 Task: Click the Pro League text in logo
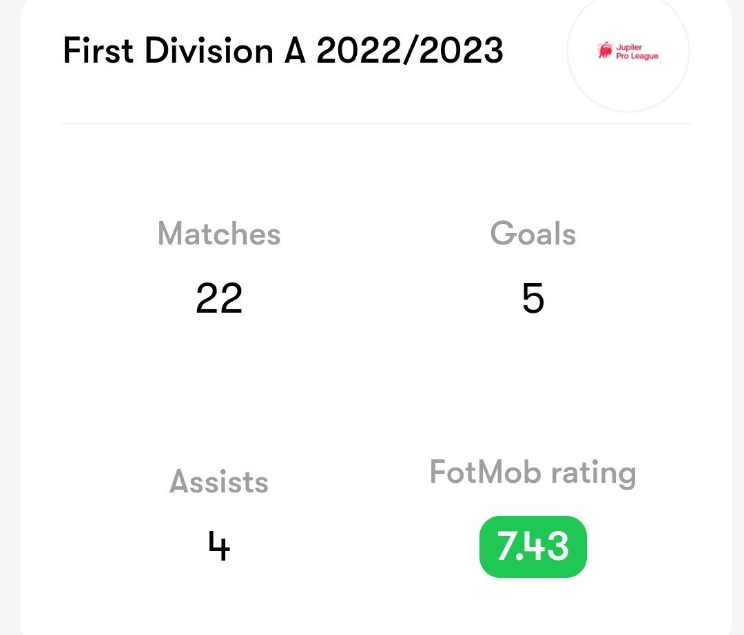637,56
